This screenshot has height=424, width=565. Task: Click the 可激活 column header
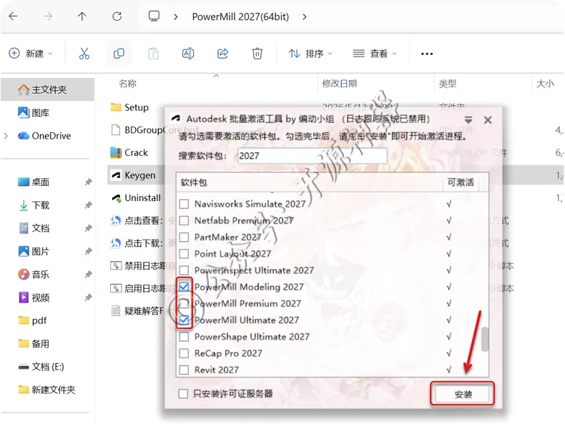pos(460,182)
